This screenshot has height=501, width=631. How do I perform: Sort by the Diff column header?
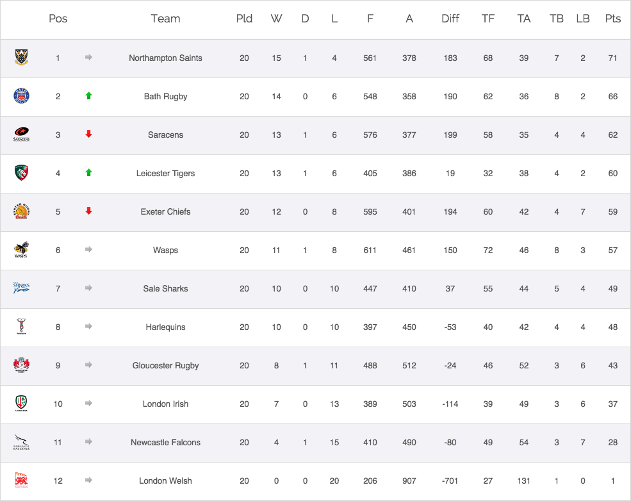point(450,19)
